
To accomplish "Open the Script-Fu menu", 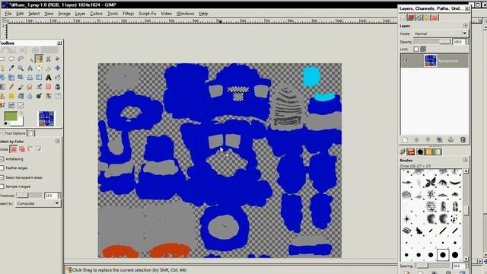I will (x=147, y=14).
